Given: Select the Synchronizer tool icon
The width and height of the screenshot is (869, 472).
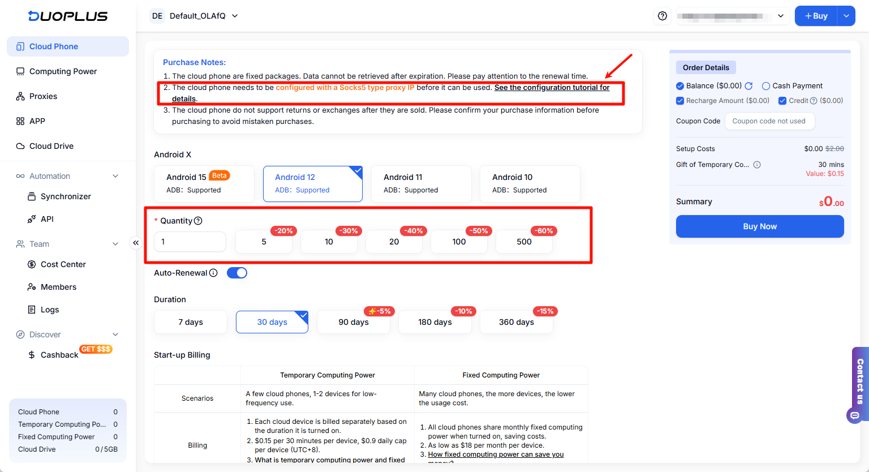Looking at the screenshot, I should (x=33, y=196).
